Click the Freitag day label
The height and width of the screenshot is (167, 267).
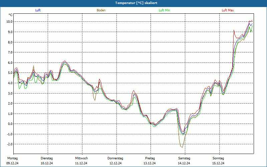click(x=150, y=158)
